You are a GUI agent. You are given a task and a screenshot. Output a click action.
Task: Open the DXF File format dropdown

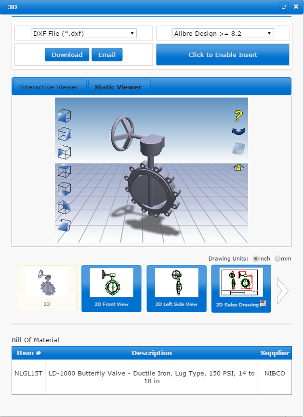coord(84,33)
